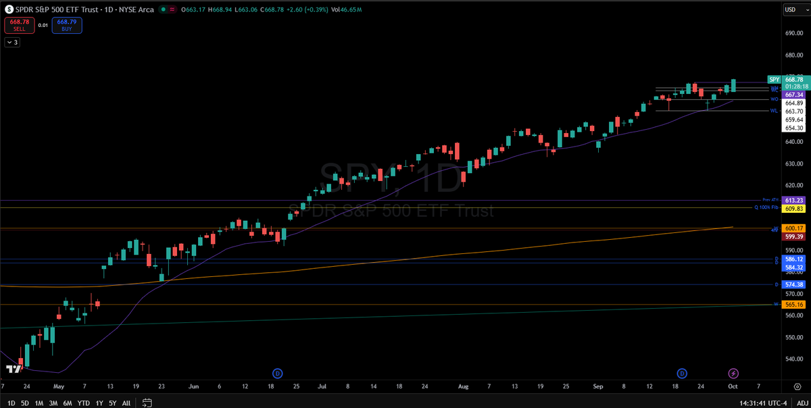Click the orange 600.17 price label
The image size is (811, 408).
click(794, 228)
